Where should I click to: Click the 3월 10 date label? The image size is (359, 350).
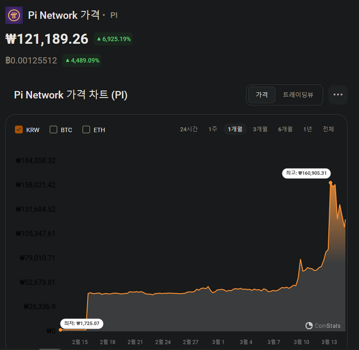coord(302,342)
